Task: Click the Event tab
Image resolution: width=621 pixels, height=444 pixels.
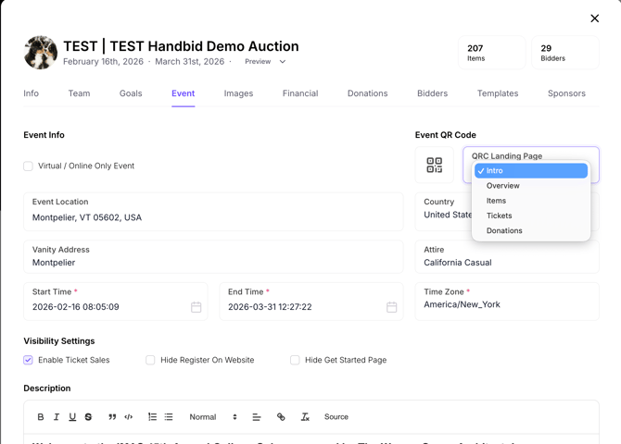Action: point(183,93)
